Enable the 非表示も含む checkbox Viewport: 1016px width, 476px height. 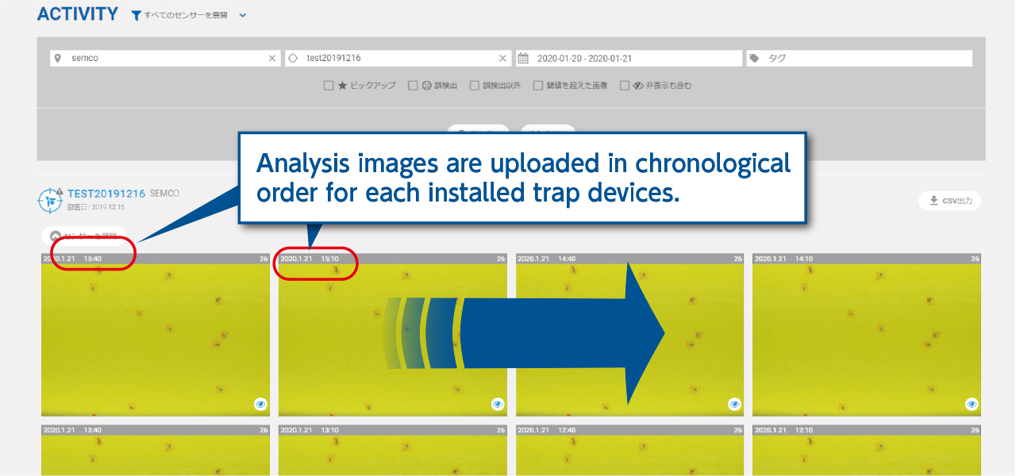[625, 86]
